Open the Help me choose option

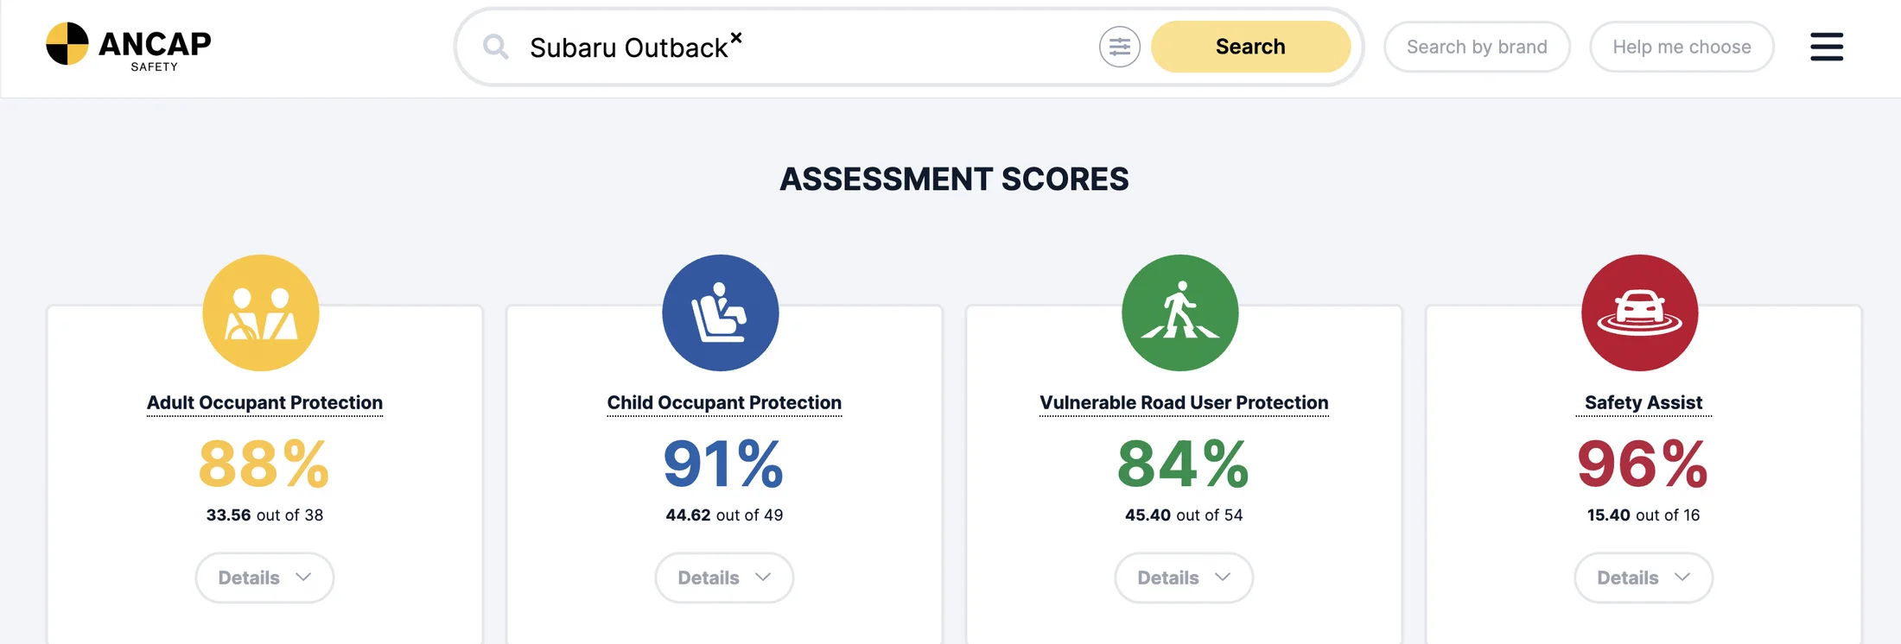point(1681,47)
